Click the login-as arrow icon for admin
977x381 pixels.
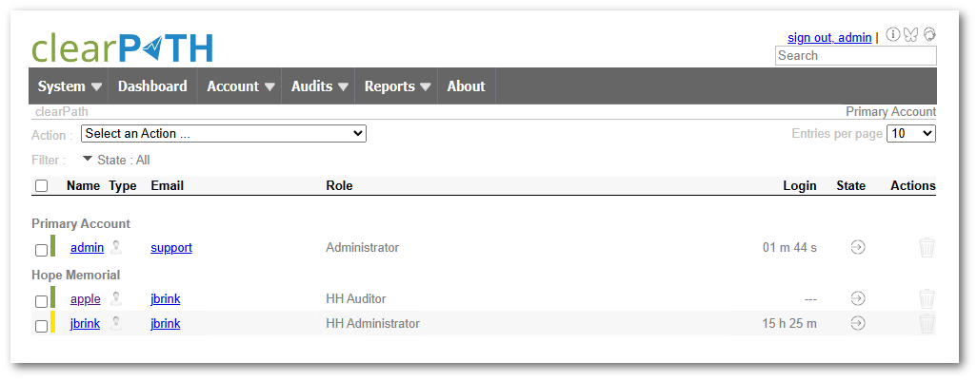click(x=858, y=247)
